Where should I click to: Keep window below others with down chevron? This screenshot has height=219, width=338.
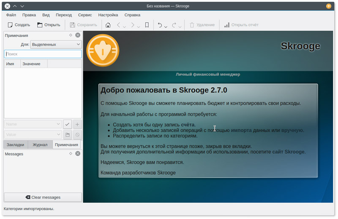[22, 6]
